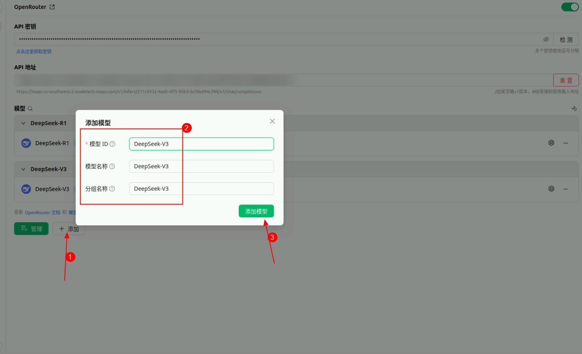
Task: Open settings gear for DeepSeek-V3 model
Action: tap(551, 188)
